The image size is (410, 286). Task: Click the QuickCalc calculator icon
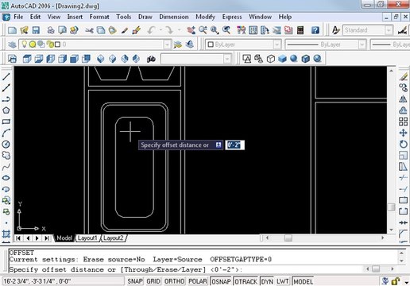pos(300,30)
